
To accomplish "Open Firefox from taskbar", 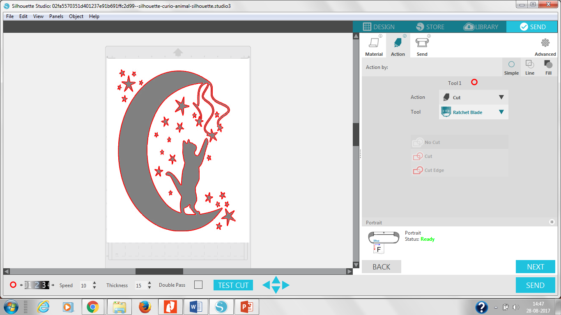I will 145,307.
